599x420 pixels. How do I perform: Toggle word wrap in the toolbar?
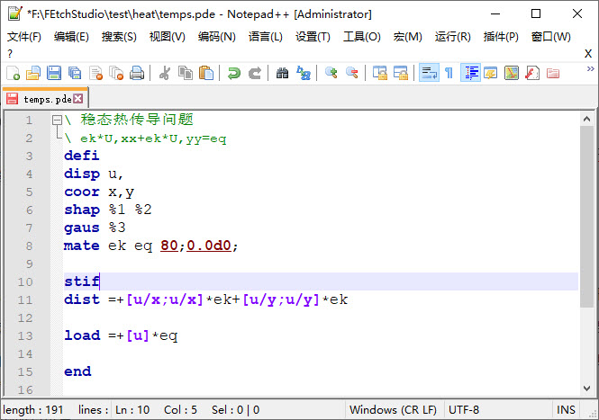click(429, 73)
